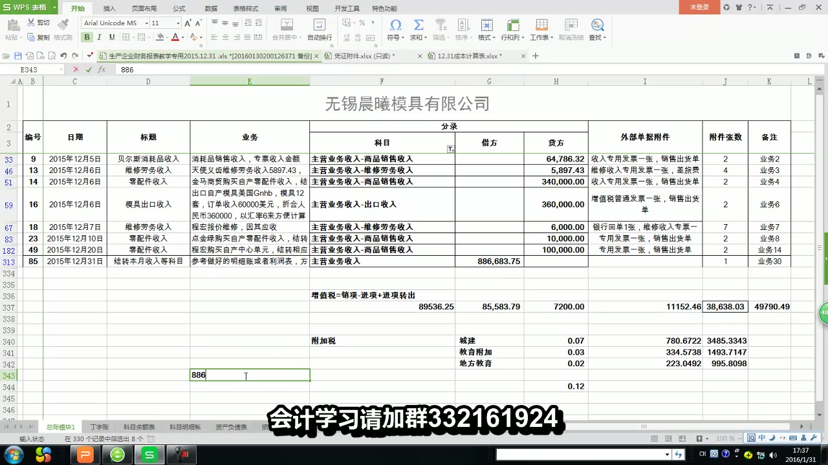Click the green WPS Spreadsheets taskbar icon
828x465 pixels.
coord(150,455)
